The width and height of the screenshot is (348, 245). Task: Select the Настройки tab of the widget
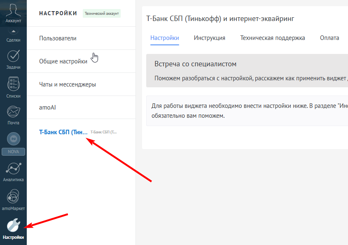point(164,38)
